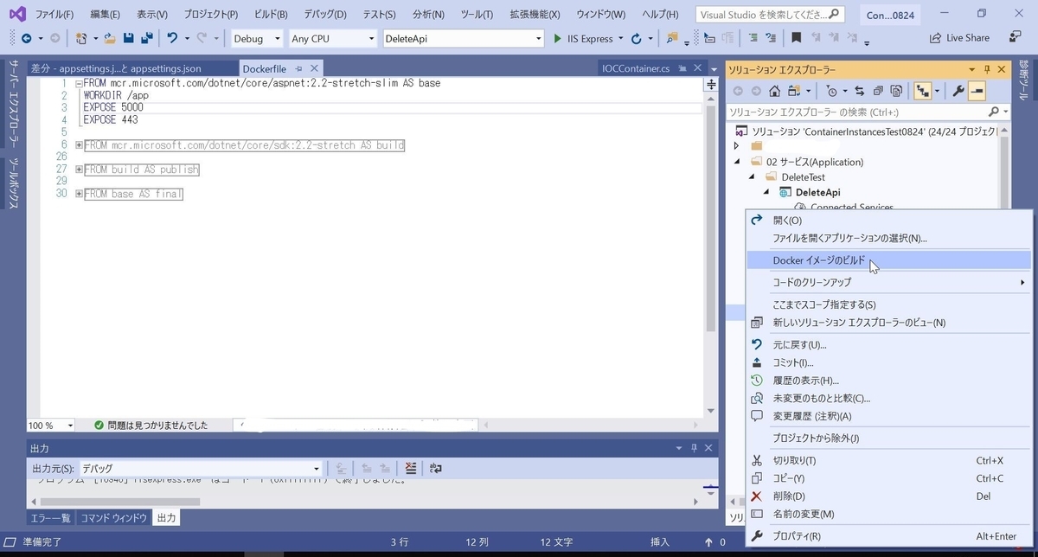Click the New Project toolbar icon
1038x557 pixels.
[x=81, y=38]
